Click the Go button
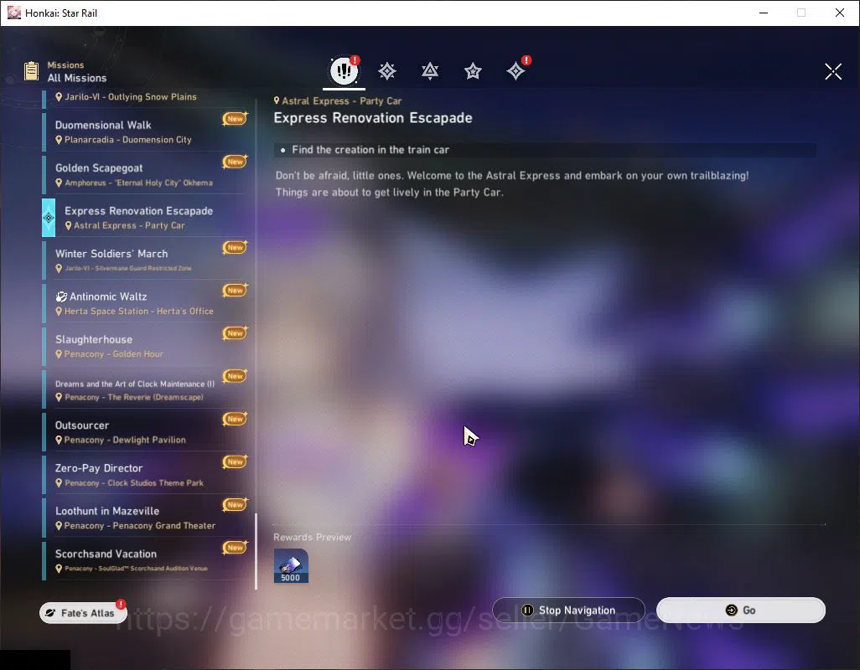This screenshot has height=670, width=860. pyautogui.click(x=741, y=610)
